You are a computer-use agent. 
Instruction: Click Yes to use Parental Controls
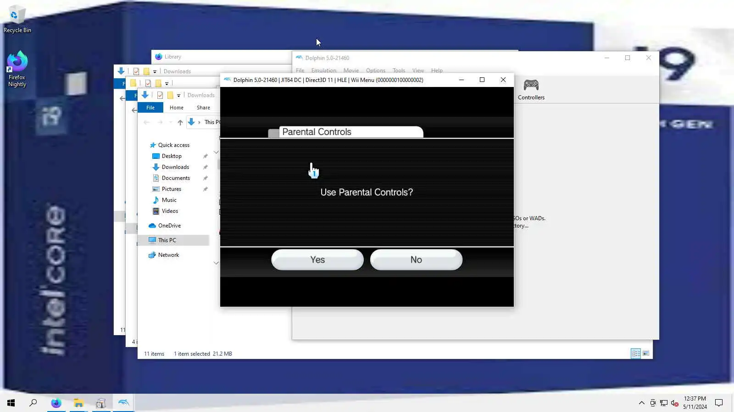tap(317, 260)
